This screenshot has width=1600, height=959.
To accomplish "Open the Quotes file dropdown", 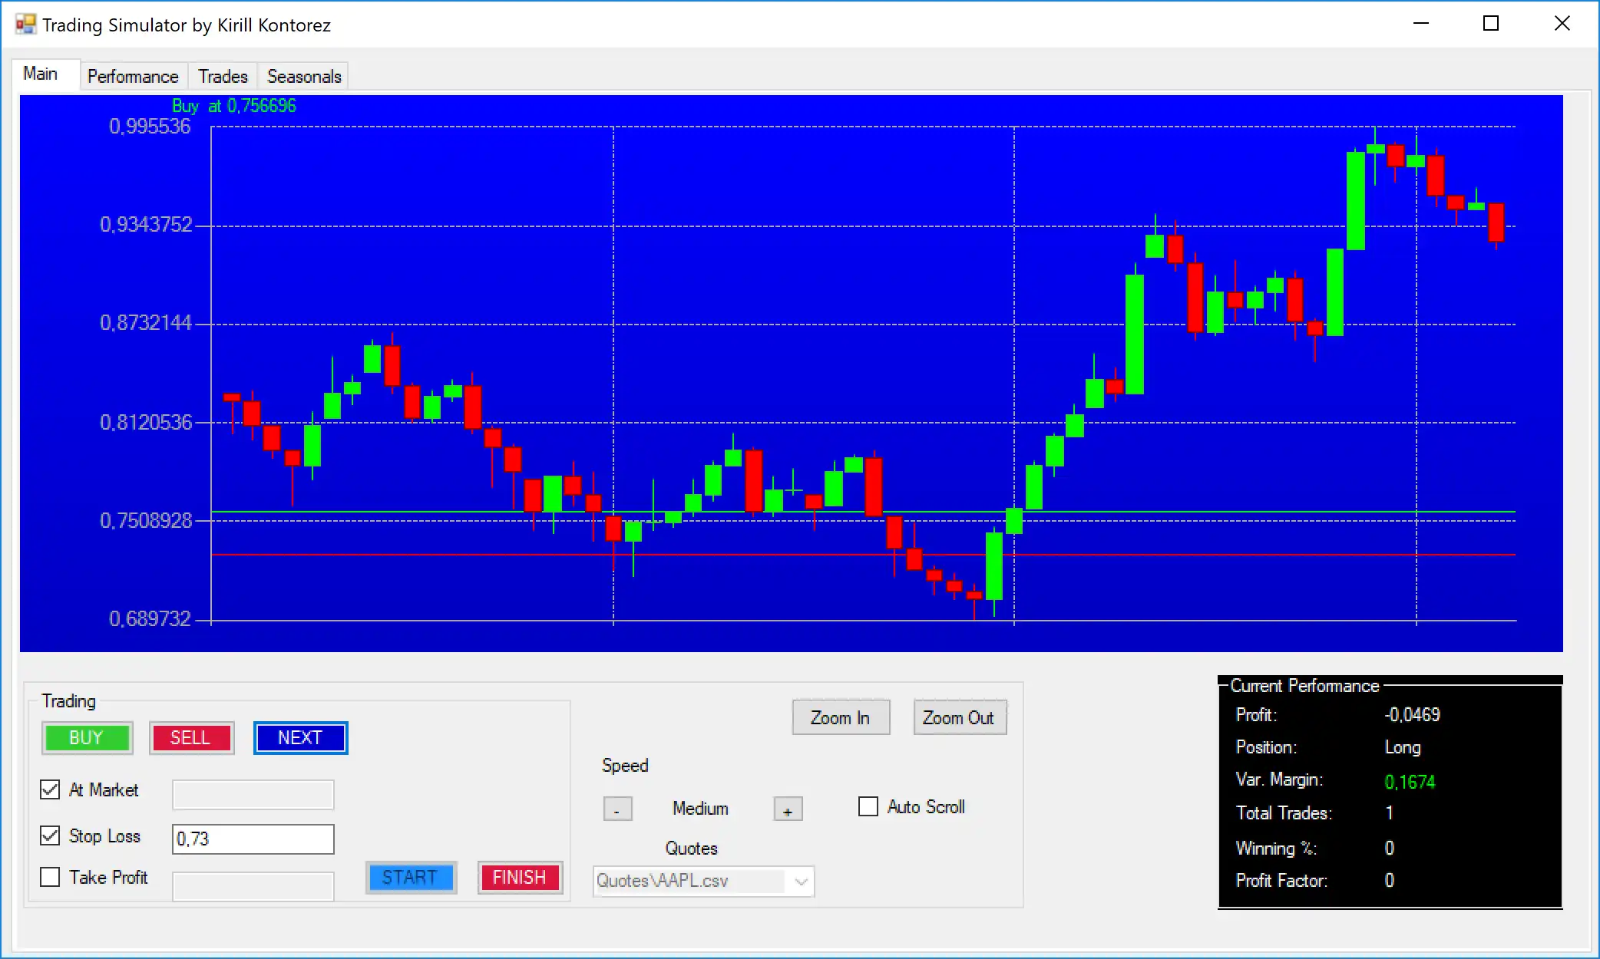I will [x=801, y=881].
